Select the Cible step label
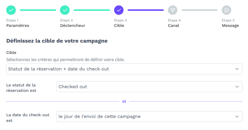This screenshot has height=130, width=248. click(x=119, y=26)
